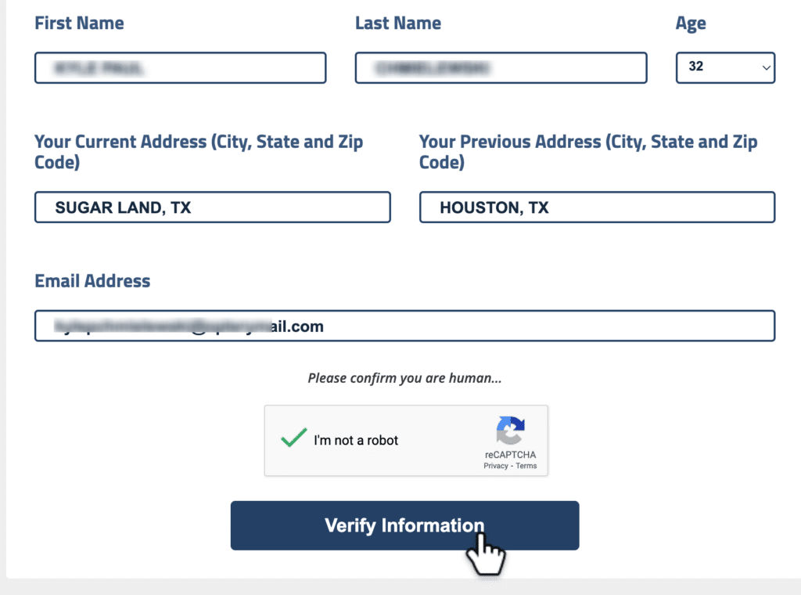The height and width of the screenshot is (595, 801).
Task: Click the "Email Address" heading label
Action: (x=92, y=280)
